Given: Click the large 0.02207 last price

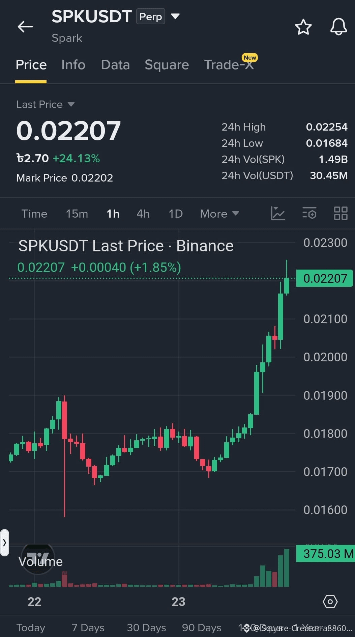Looking at the screenshot, I should (x=68, y=131).
